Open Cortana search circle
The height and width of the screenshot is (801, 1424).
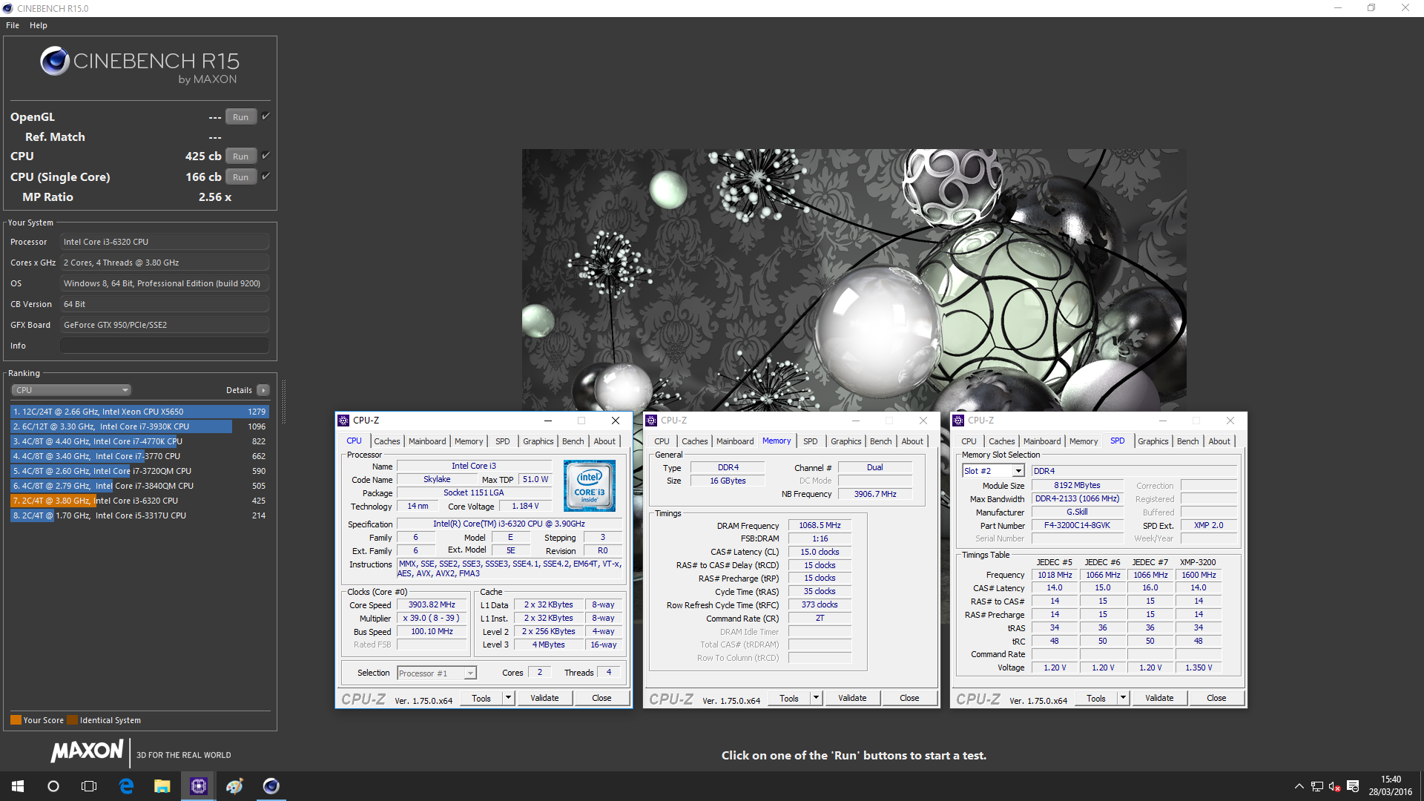point(53,786)
